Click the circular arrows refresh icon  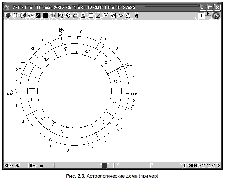(30, 16)
